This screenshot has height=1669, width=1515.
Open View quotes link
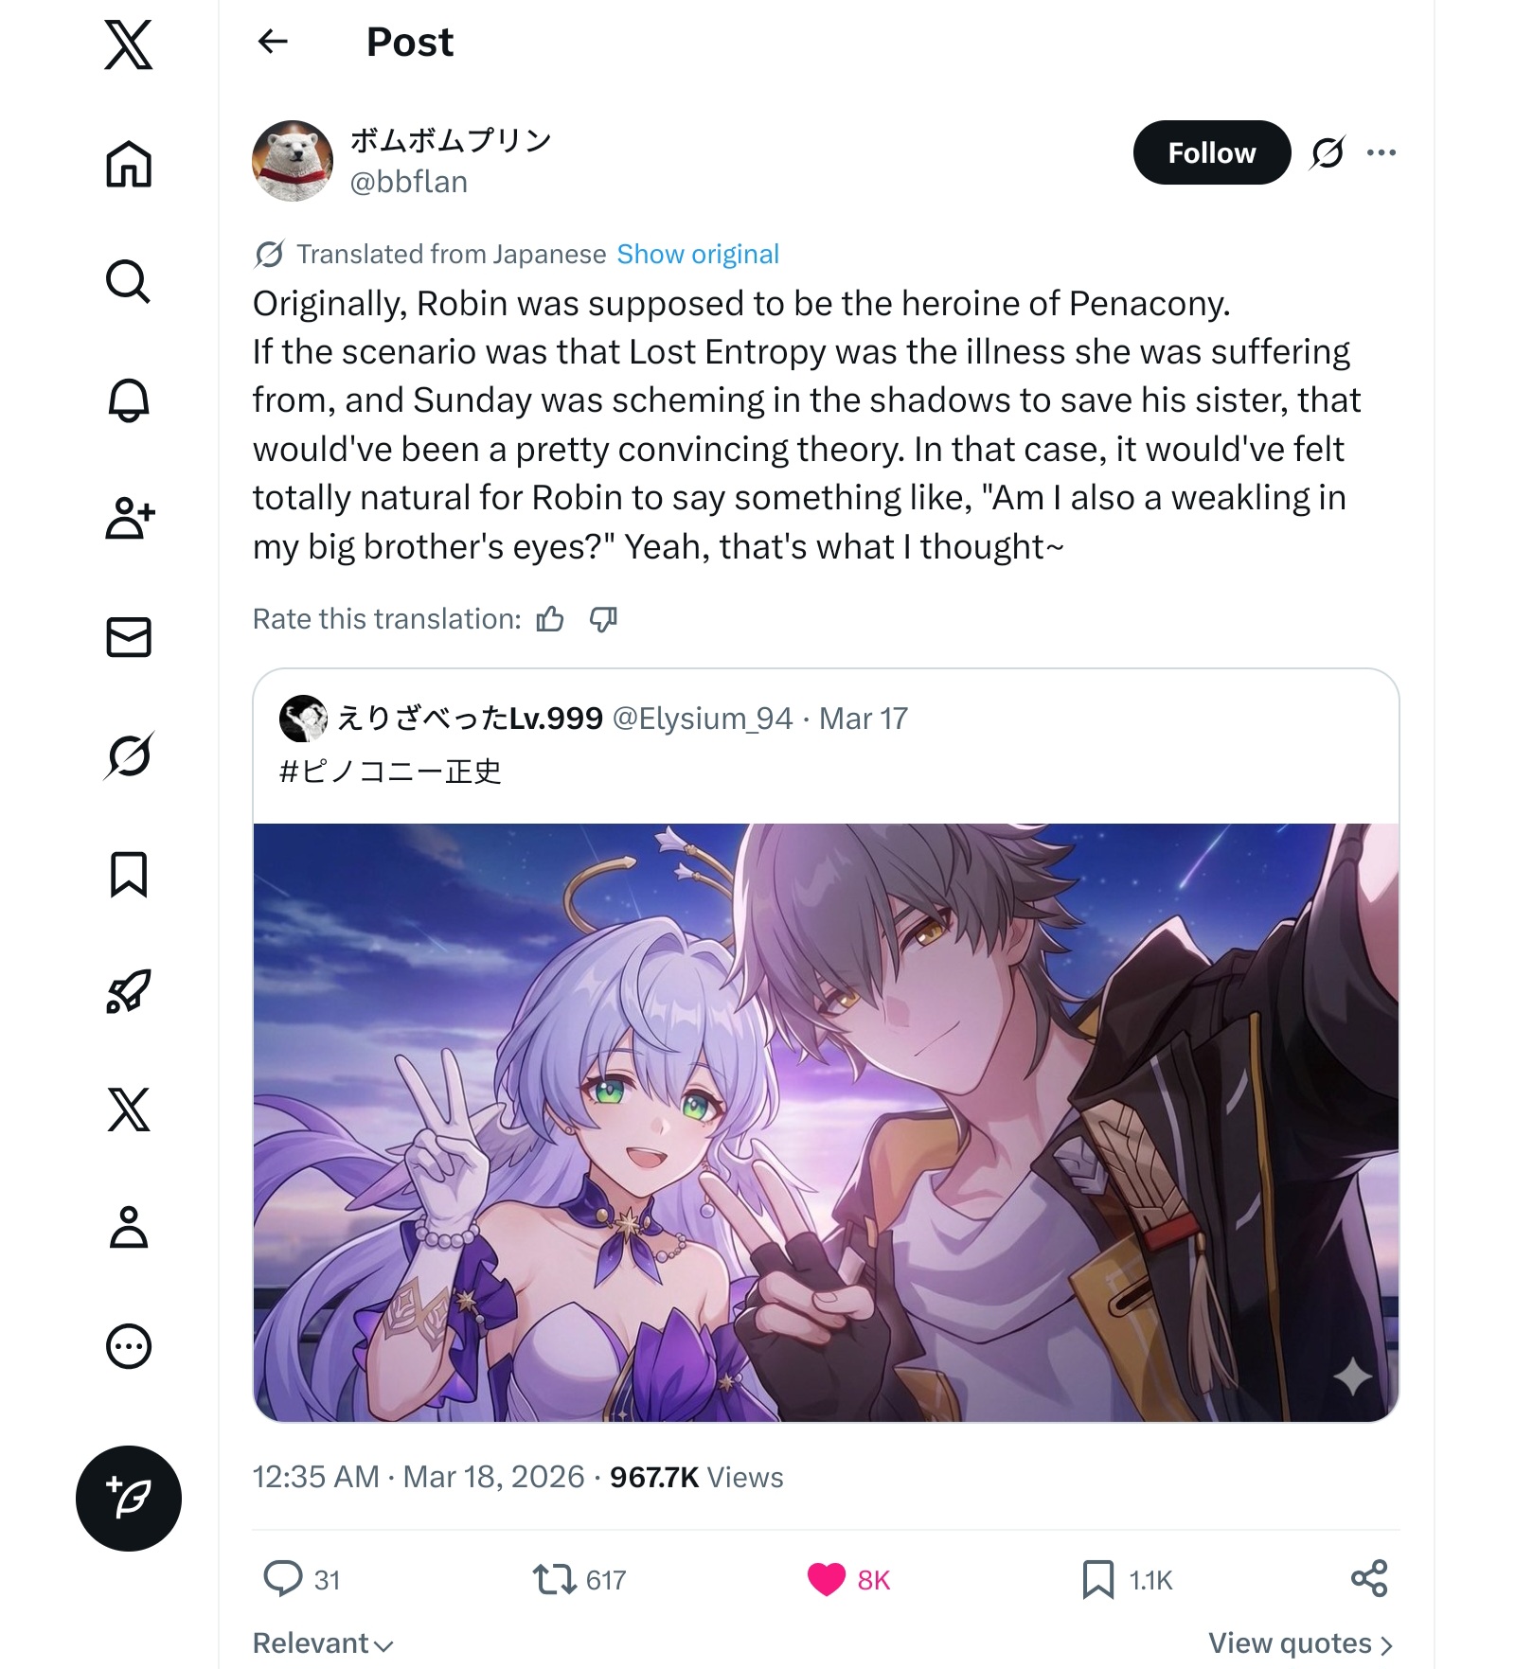click(x=1300, y=1642)
